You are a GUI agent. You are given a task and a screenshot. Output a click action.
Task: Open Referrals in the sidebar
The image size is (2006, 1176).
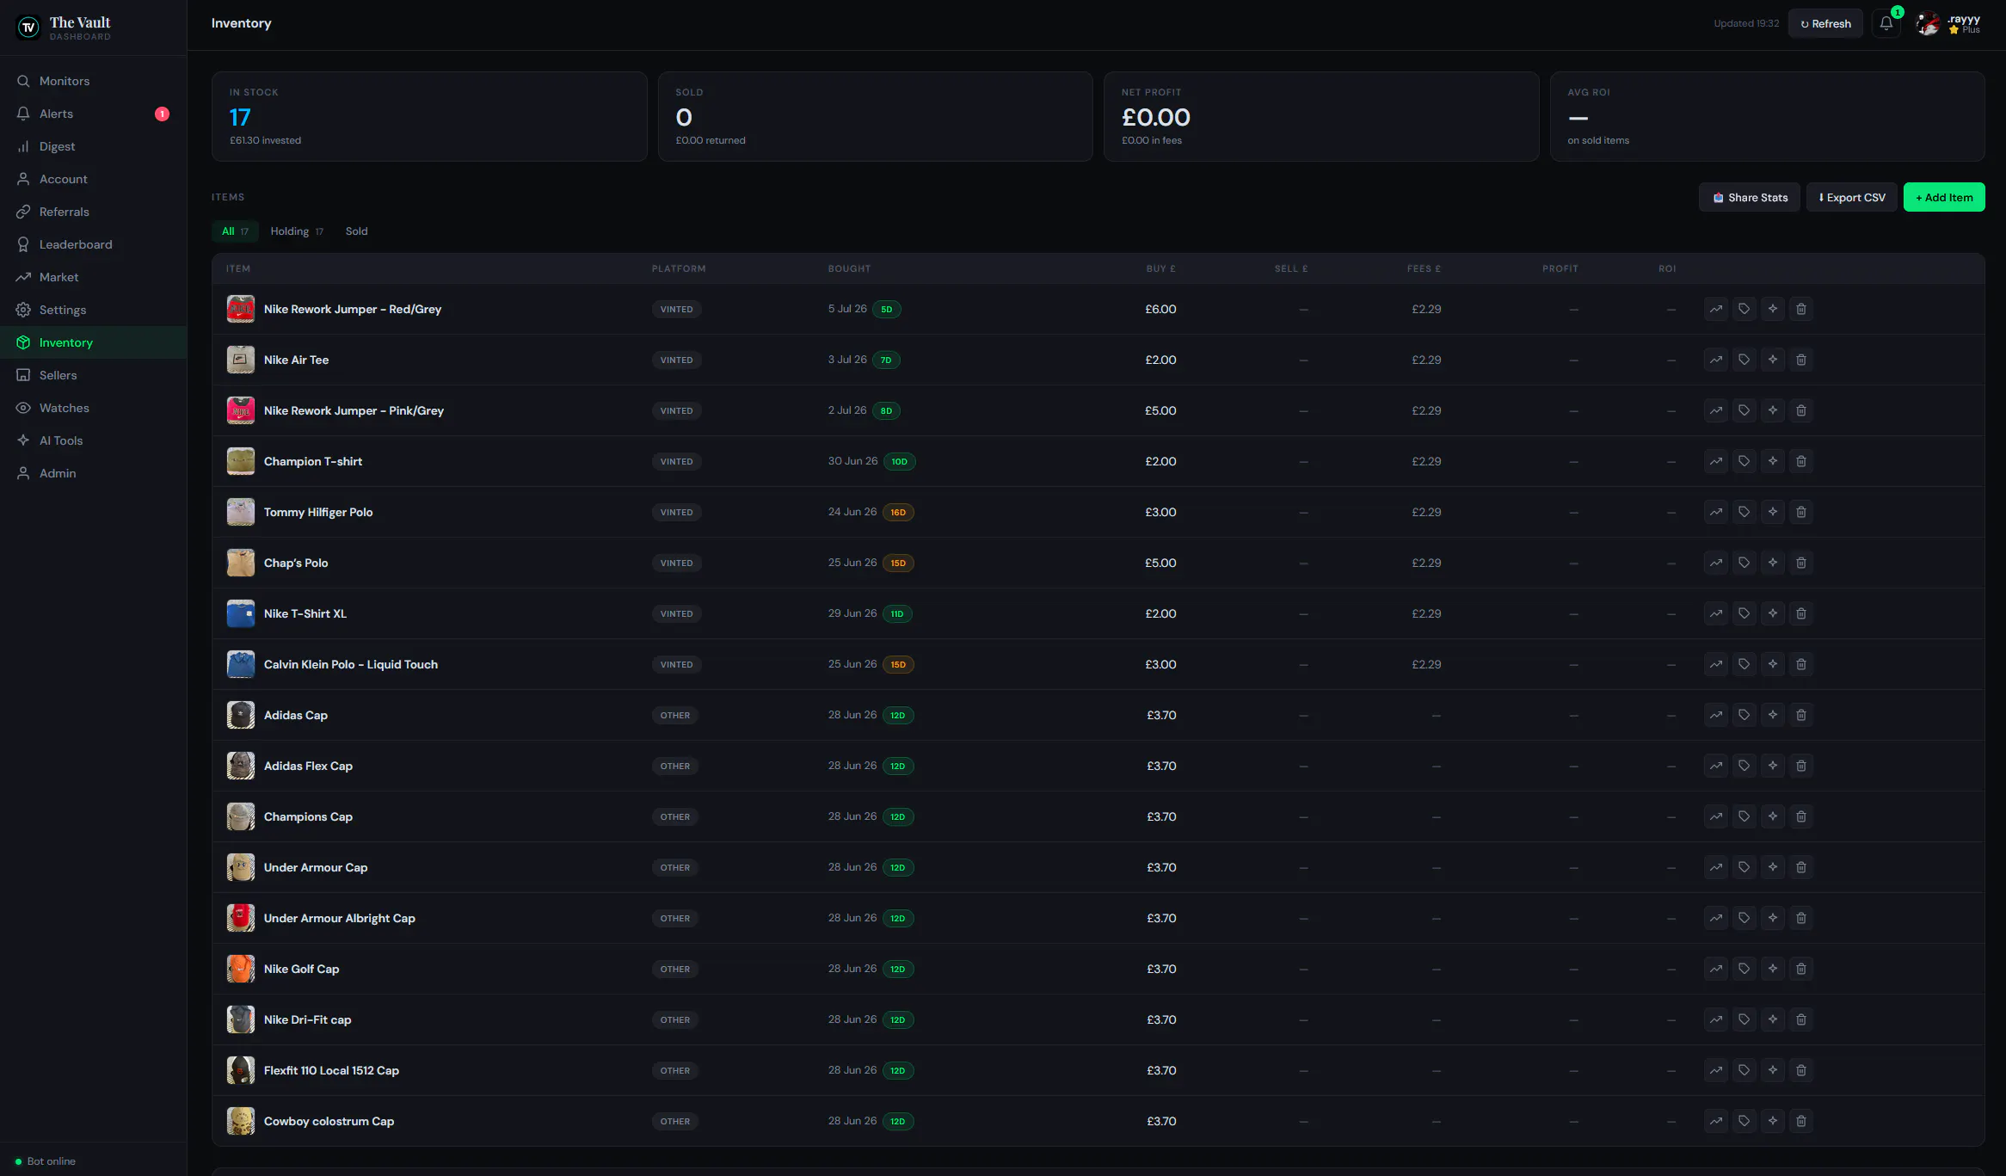(x=93, y=212)
